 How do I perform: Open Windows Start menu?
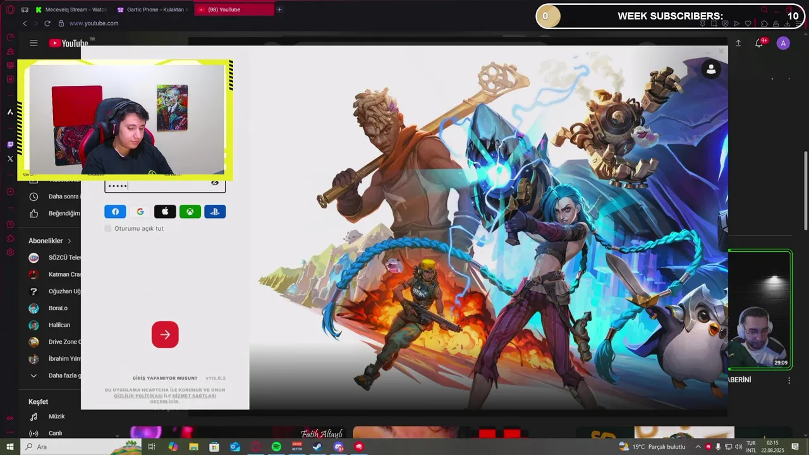click(10, 447)
